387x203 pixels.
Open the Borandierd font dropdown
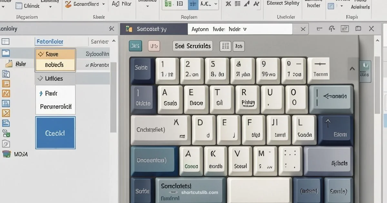click(x=103, y=4)
